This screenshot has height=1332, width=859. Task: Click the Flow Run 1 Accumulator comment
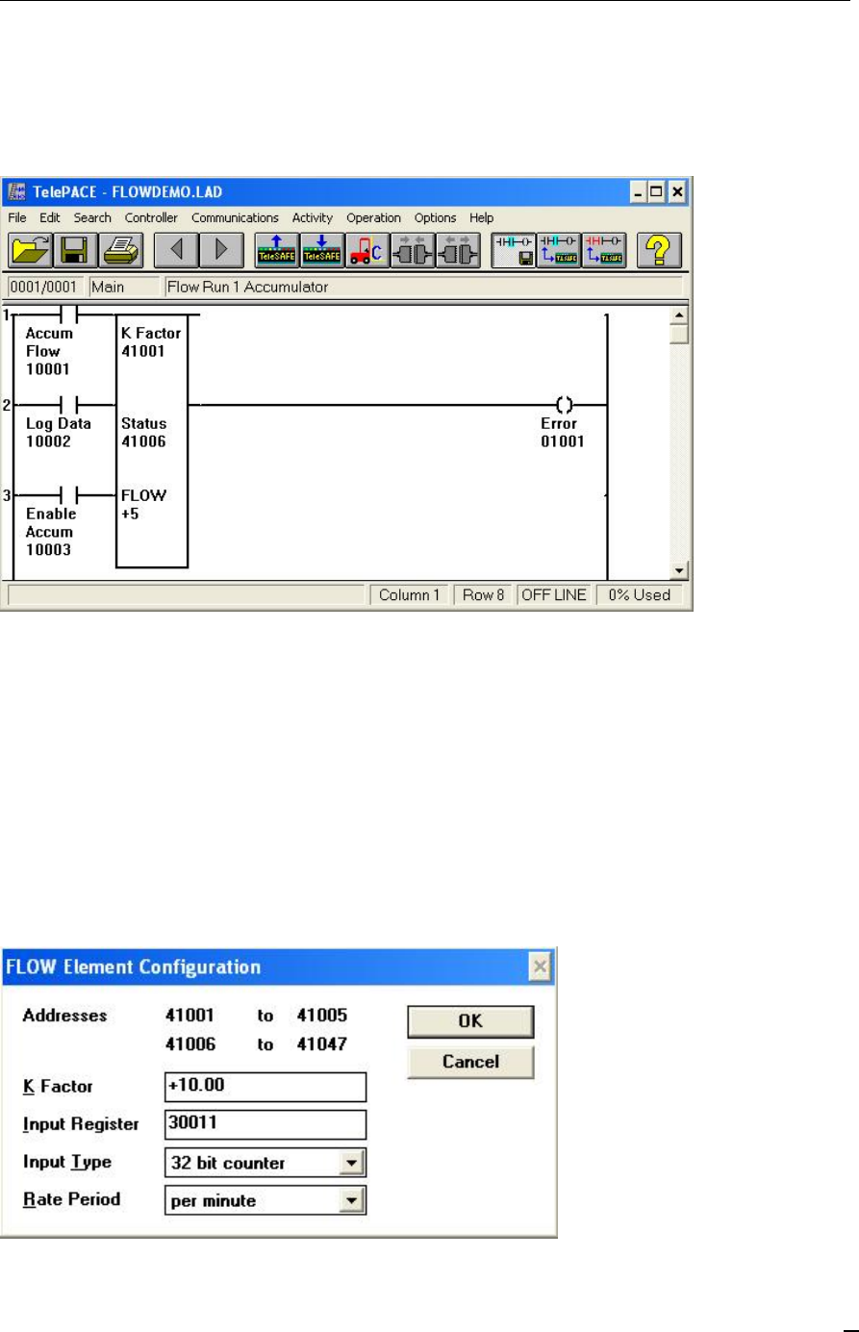[423, 287]
